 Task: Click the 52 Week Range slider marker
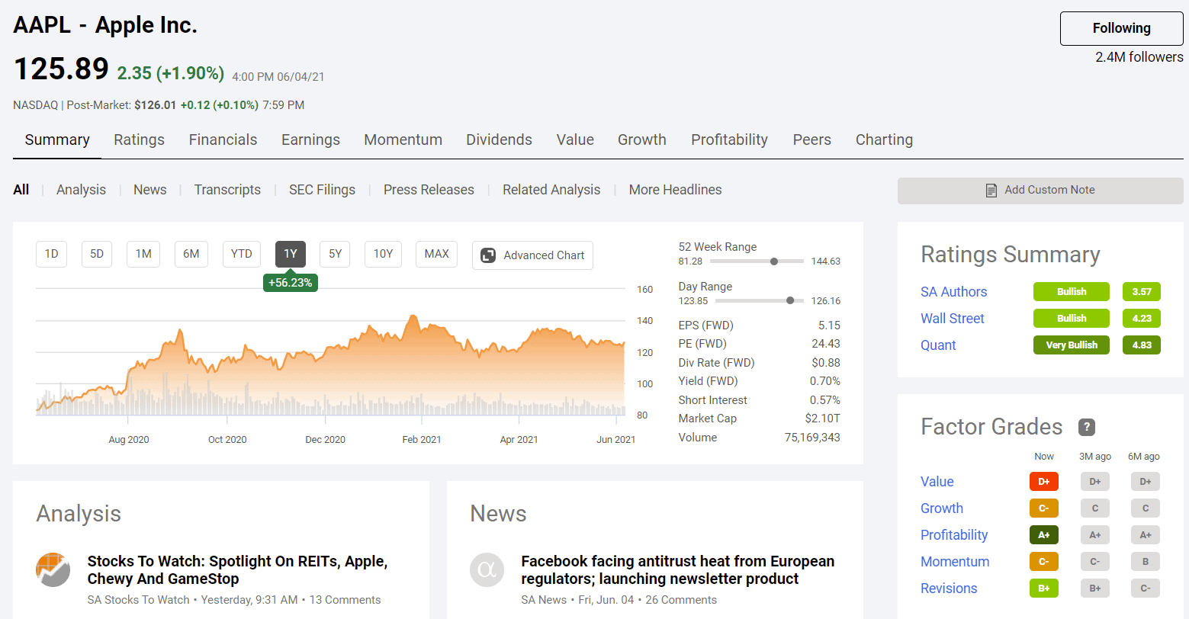click(x=774, y=261)
